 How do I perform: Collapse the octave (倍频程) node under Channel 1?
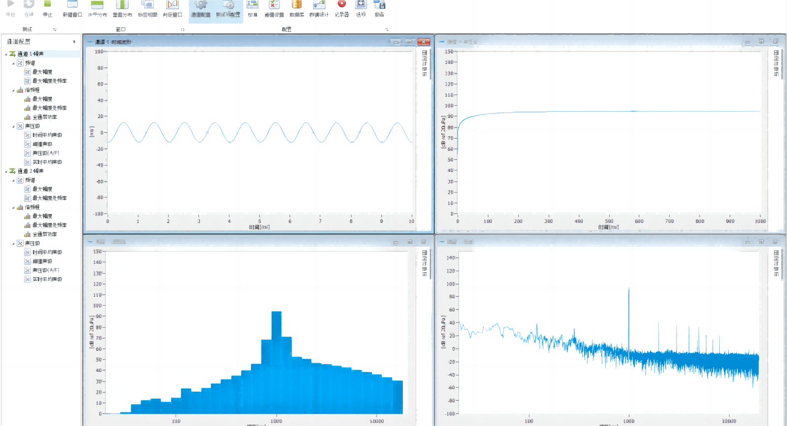(13, 90)
